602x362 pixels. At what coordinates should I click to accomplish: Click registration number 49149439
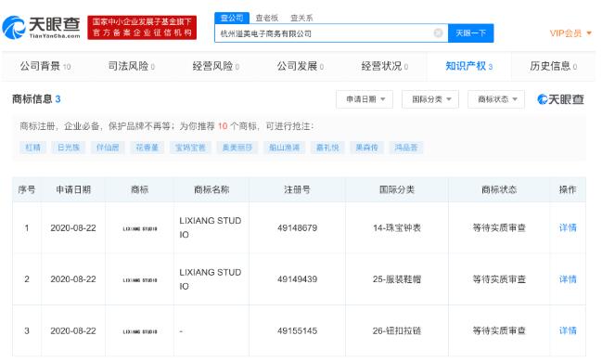(297, 279)
